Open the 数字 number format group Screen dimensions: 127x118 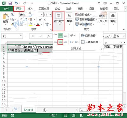click(69, 19)
